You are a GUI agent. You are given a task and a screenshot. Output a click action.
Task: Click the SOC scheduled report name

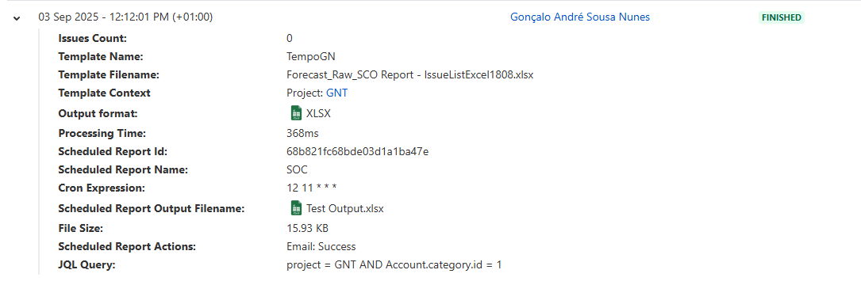[297, 170]
